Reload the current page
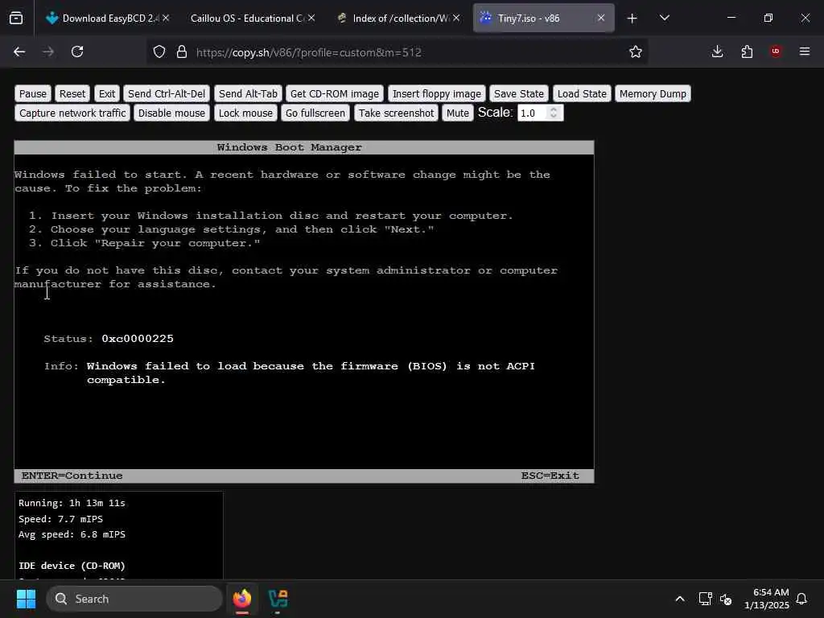Screen dimensions: 824x618 point(77,51)
